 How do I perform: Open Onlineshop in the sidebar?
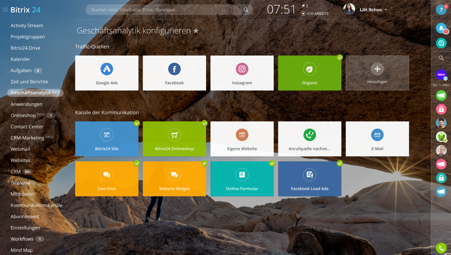tap(23, 115)
